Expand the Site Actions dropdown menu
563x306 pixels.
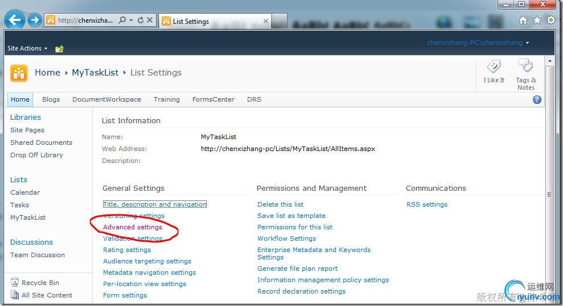27,49
